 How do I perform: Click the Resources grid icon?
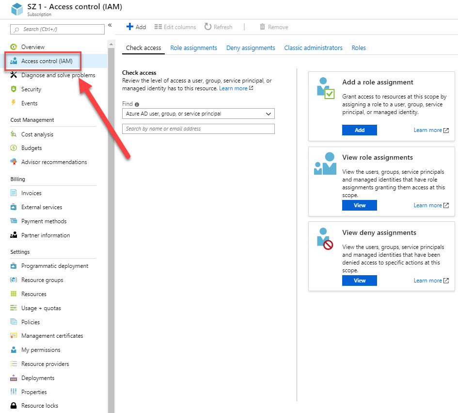(x=14, y=294)
